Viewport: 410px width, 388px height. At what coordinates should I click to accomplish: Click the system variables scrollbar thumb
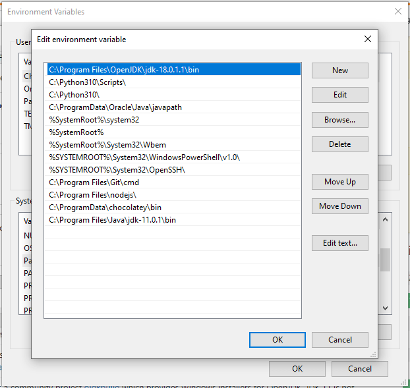point(385,260)
